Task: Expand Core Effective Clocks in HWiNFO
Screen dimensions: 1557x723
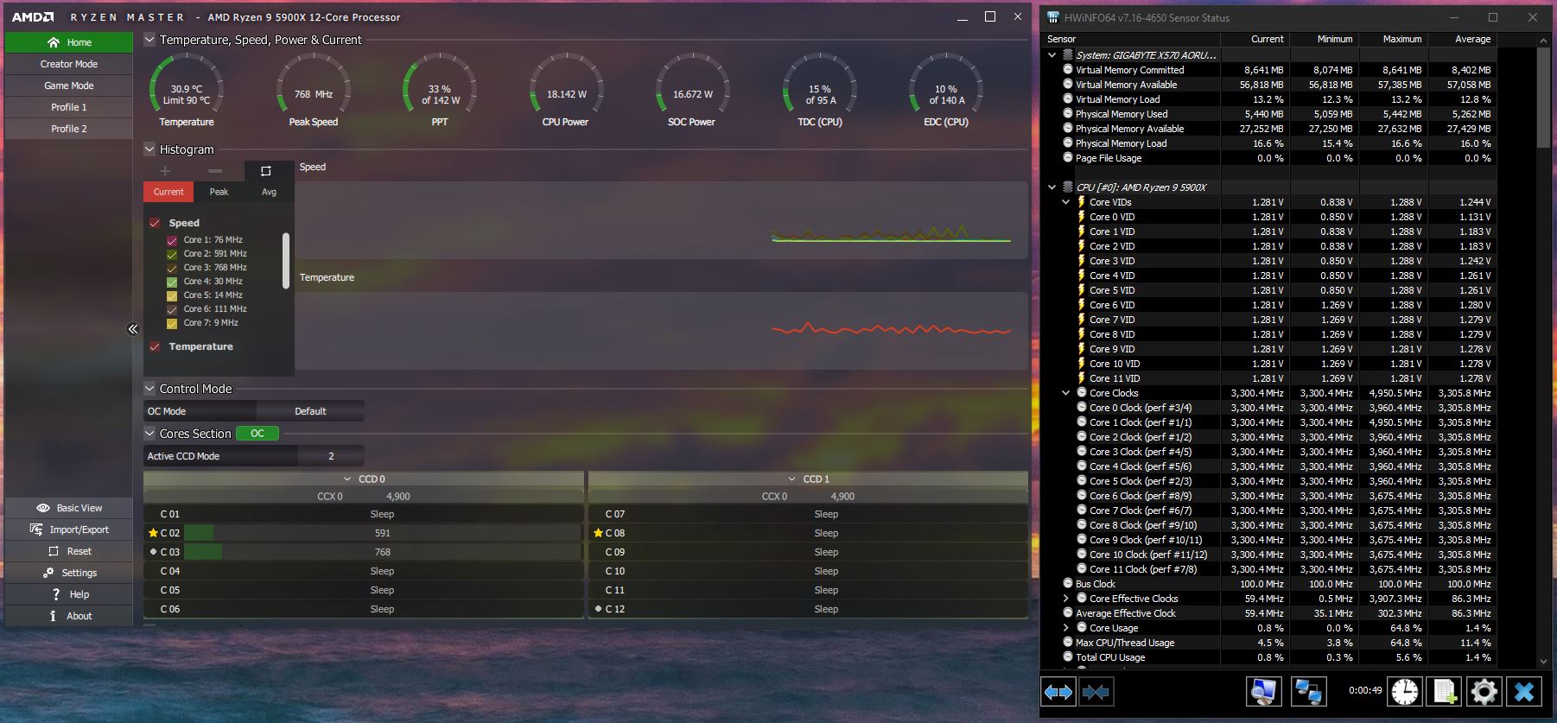Action: pyautogui.click(x=1066, y=599)
